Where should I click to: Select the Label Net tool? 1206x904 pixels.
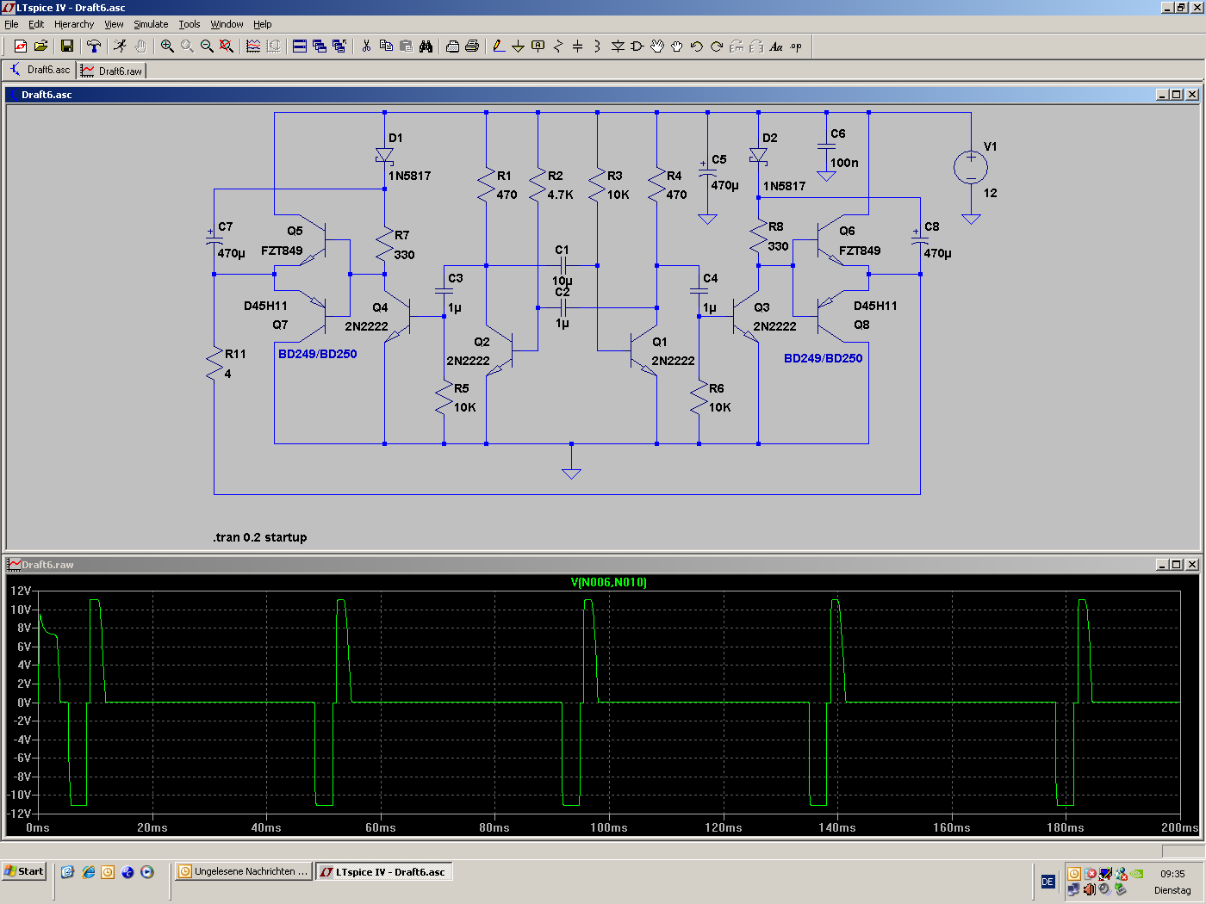click(x=538, y=46)
